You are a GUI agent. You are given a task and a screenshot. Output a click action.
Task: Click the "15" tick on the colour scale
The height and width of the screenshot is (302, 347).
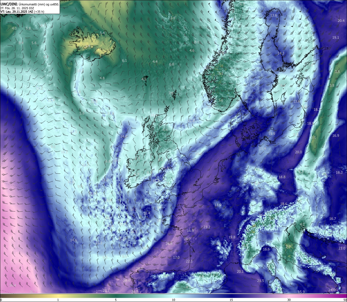[x=231, y=300]
